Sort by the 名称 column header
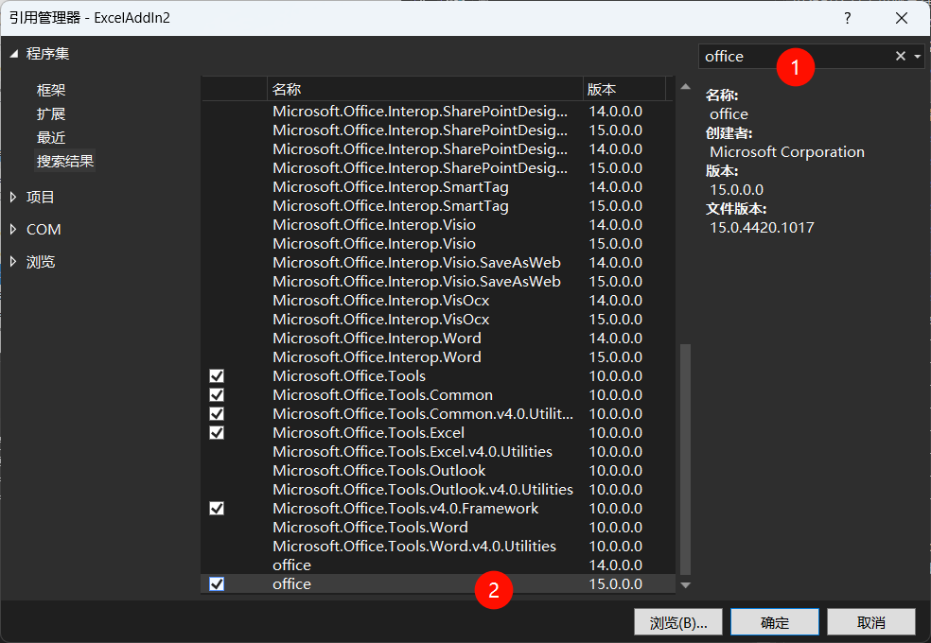Viewport: 931px width, 643px height. [425, 89]
